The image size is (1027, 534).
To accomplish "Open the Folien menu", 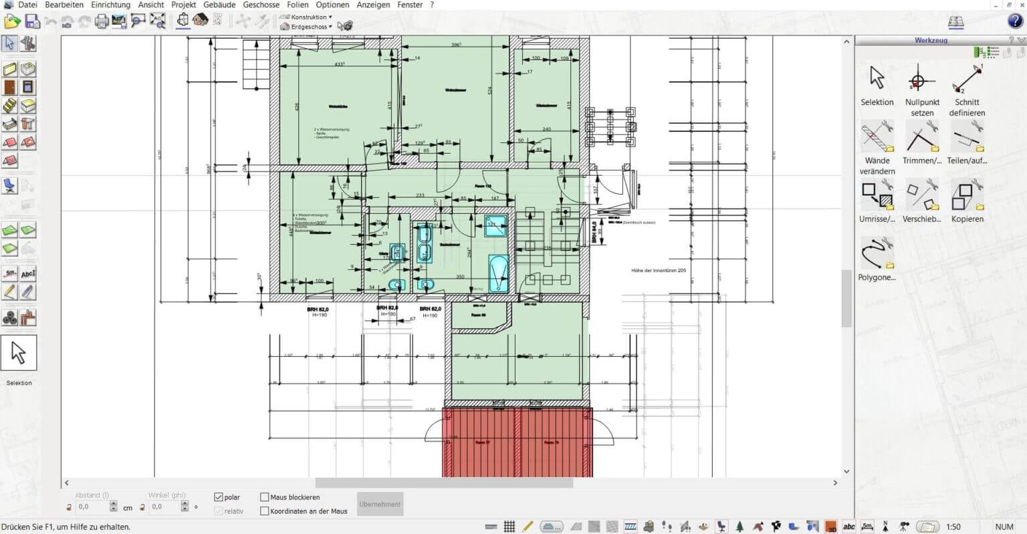I will coord(298,5).
